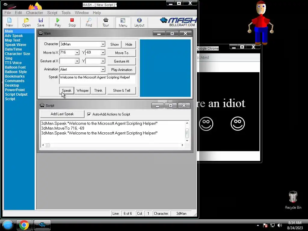
Task: Halt the script with the Stop icon
Action: (x=72, y=22)
